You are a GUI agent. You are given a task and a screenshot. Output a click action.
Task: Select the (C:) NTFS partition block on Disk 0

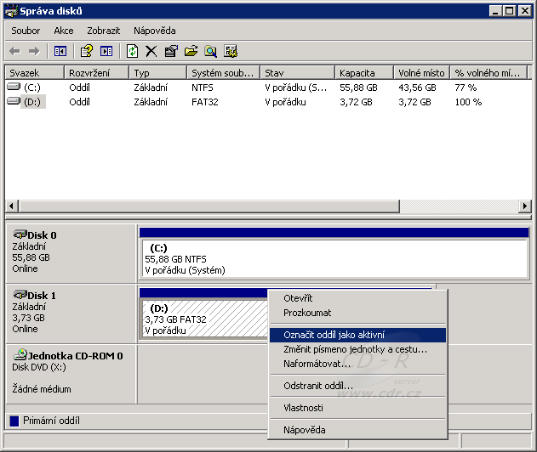click(334, 258)
